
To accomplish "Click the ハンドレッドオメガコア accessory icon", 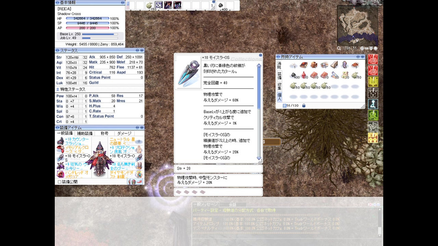I will point(60,174).
